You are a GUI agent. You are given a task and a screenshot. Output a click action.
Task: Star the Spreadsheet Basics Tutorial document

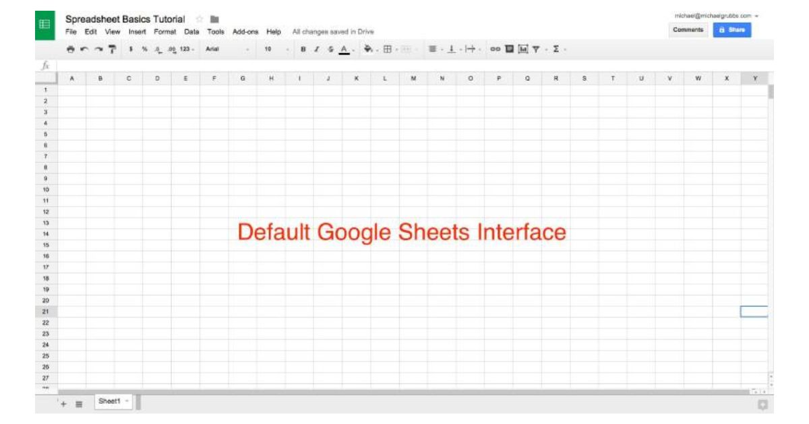click(199, 20)
